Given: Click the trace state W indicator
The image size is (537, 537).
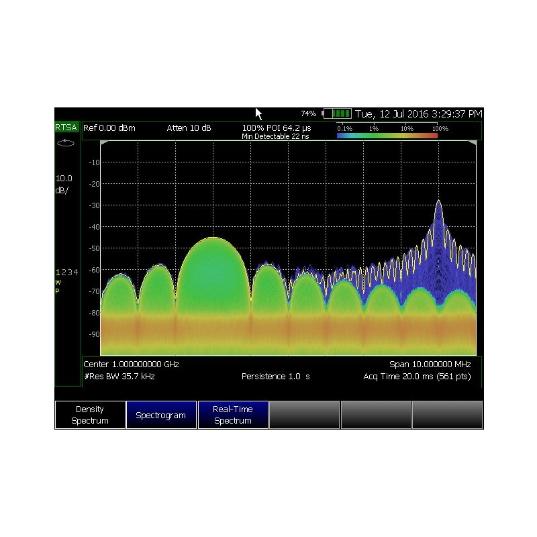Looking at the screenshot, I should [x=58, y=282].
